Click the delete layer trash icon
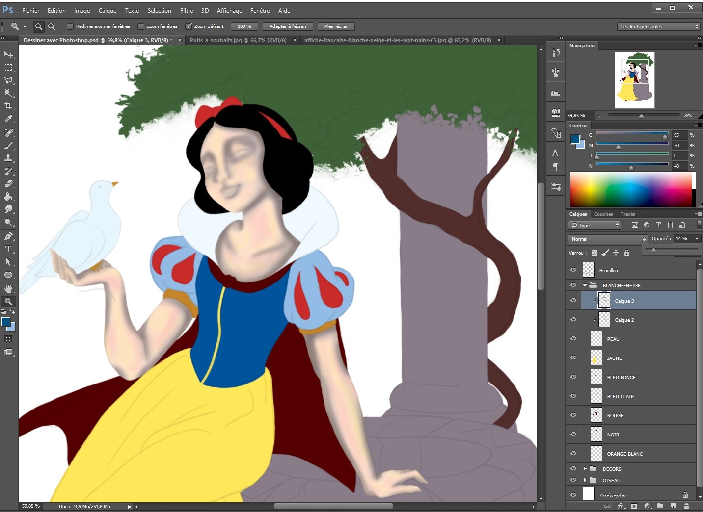Viewport: 703px width, 512px height. pos(686,506)
